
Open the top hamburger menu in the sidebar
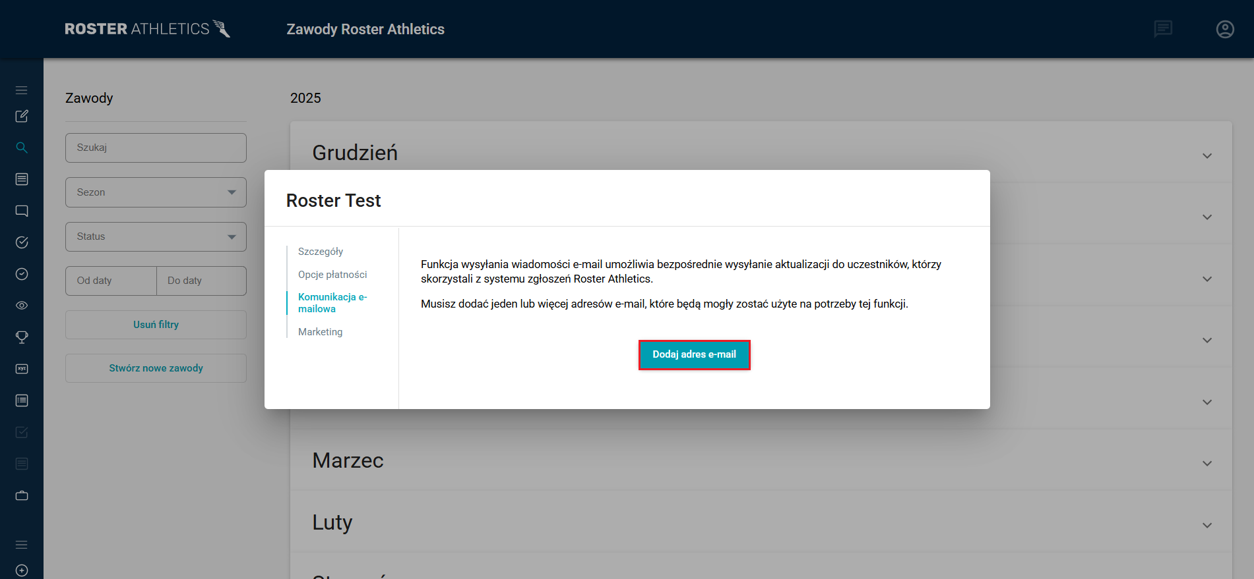(22, 90)
